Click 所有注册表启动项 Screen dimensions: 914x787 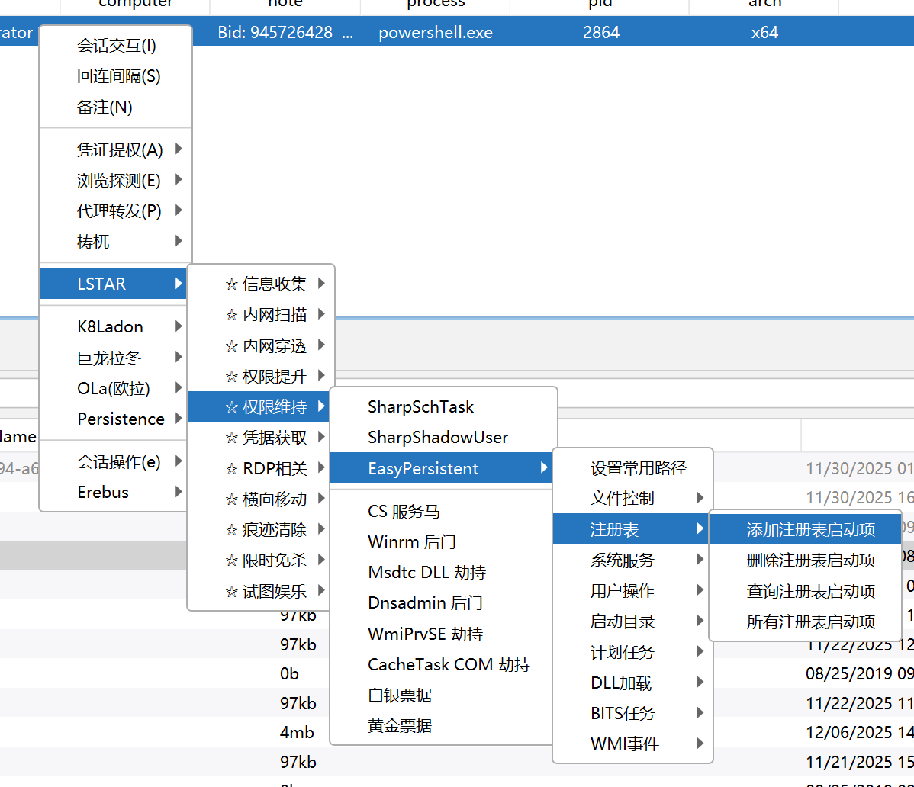(x=805, y=622)
